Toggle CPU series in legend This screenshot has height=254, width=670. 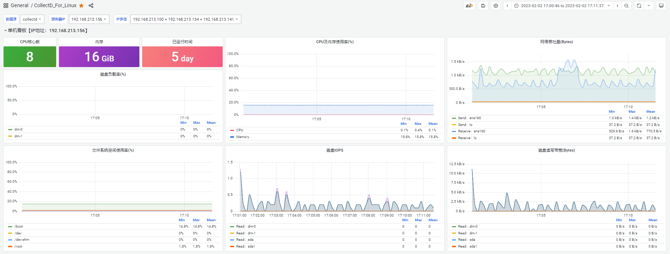239,130
